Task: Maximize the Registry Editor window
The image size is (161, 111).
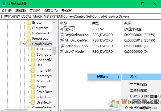Action: coord(143,4)
